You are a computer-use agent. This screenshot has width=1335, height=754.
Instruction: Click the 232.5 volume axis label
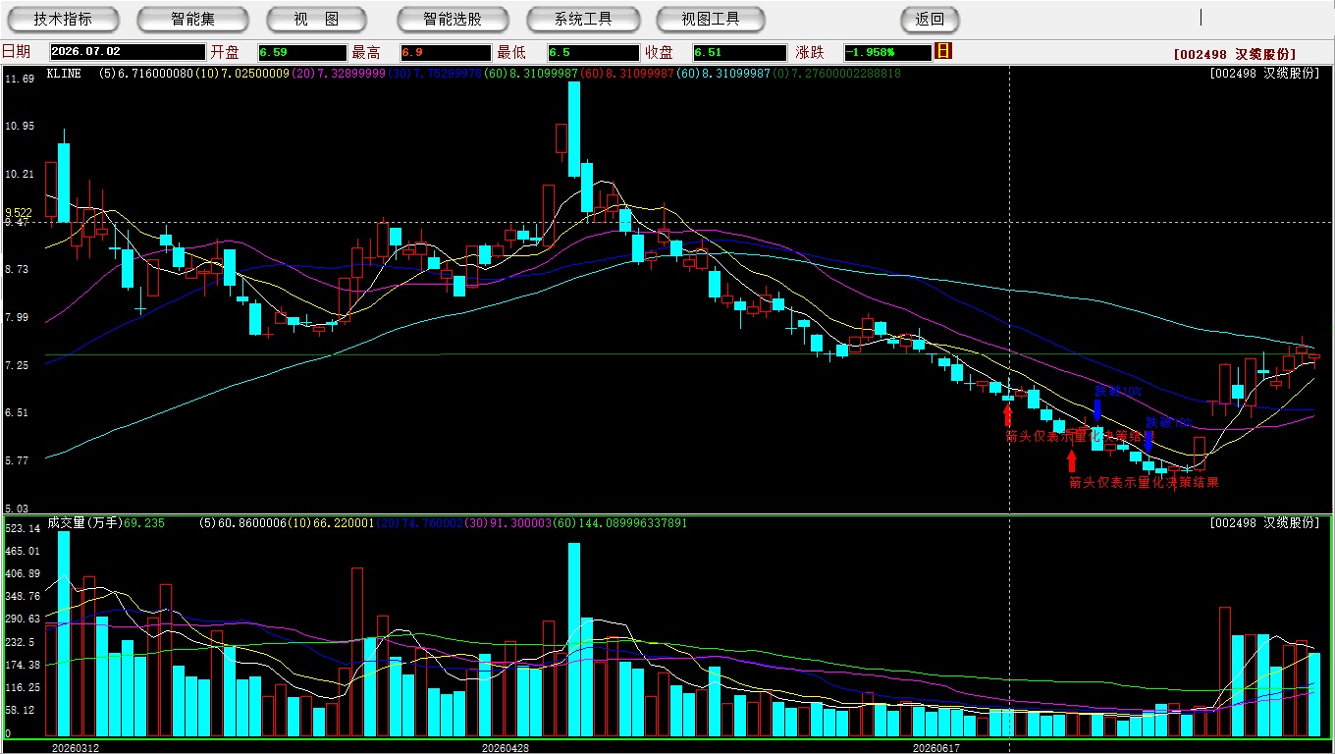click(22, 642)
